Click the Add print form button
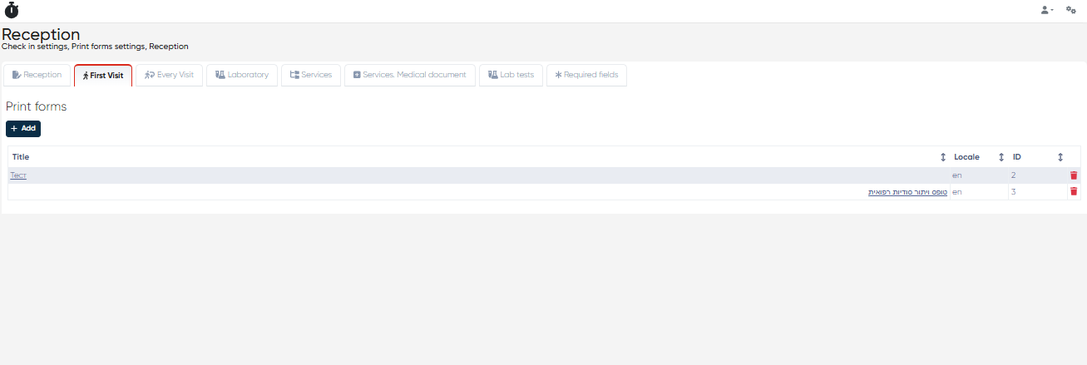This screenshot has height=365, width=1087. point(23,129)
